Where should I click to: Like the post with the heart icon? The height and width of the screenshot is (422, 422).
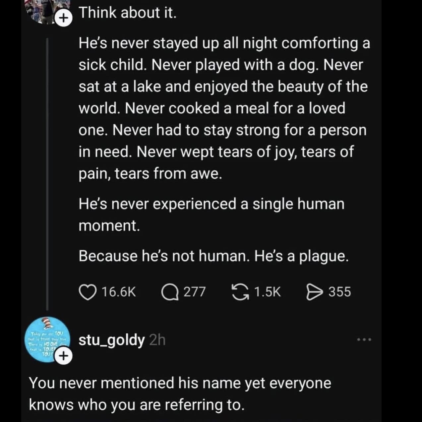click(x=87, y=292)
